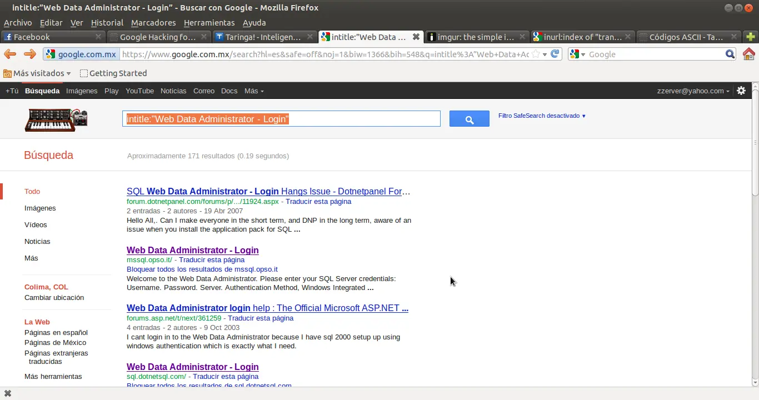Image resolution: width=759 pixels, height=400 pixels.
Task: Open the zzerver@yahoo.com account dropdown
Action: pyautogui.click(x=693, y=91)
